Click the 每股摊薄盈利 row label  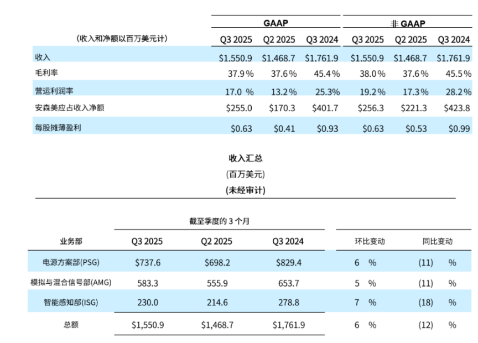tap(58, 128)
